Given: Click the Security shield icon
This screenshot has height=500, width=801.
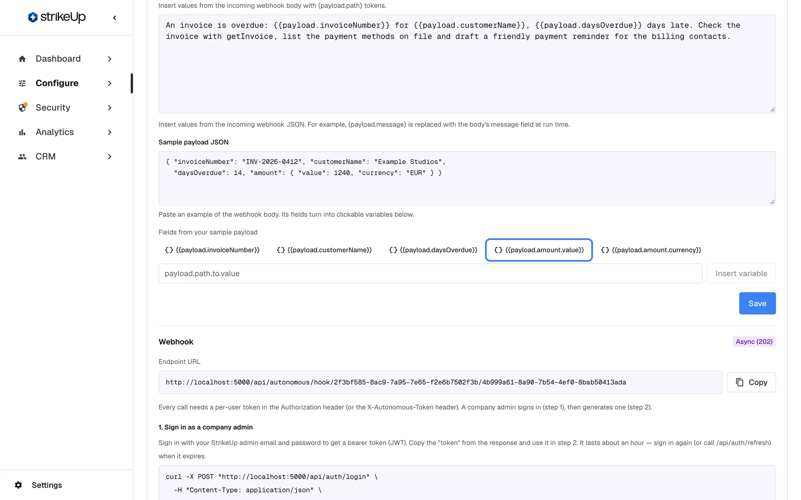Looking at the screenshot, I should click(x=22, y=108).
